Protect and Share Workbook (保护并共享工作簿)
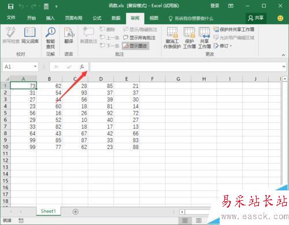289x225 pixels. point(234,29)
